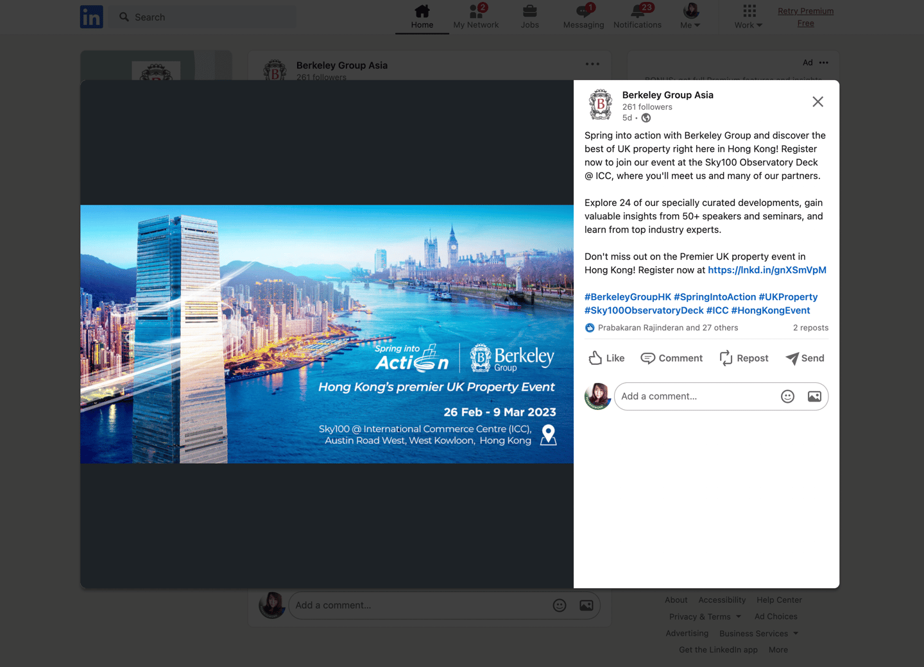View the 2 reposts

coord(810,328)
